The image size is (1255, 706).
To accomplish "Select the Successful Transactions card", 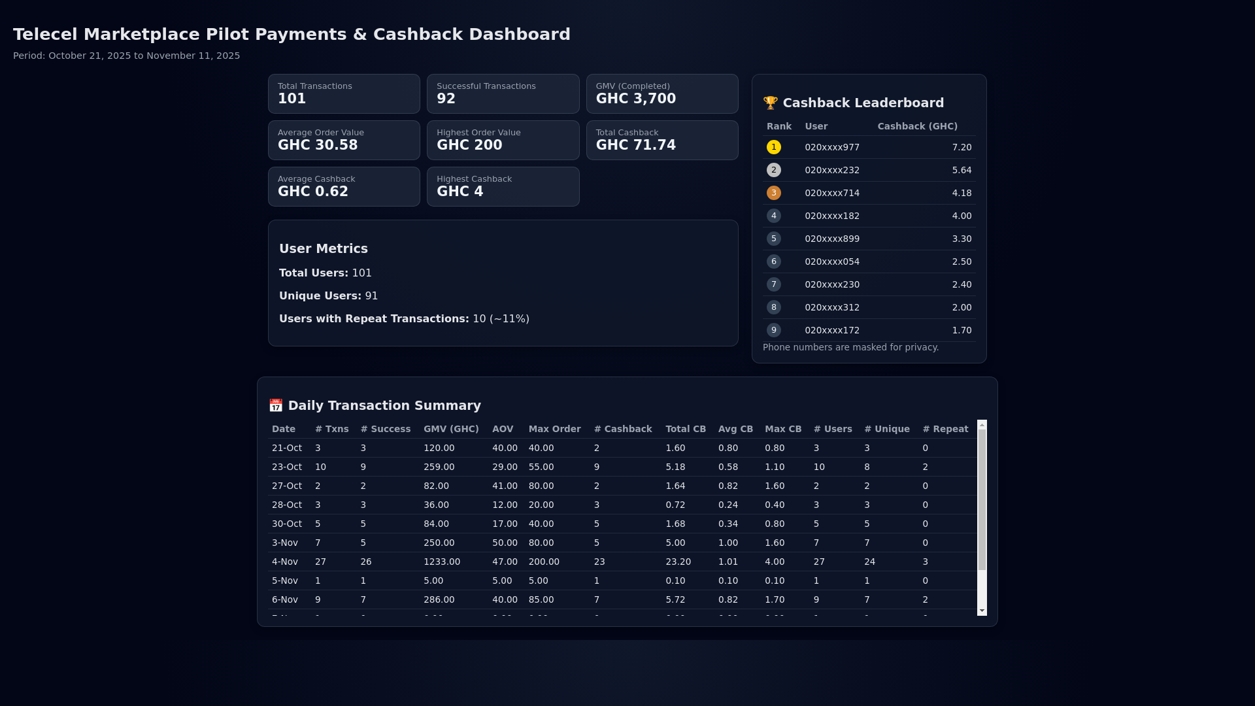I will [503, 93].
